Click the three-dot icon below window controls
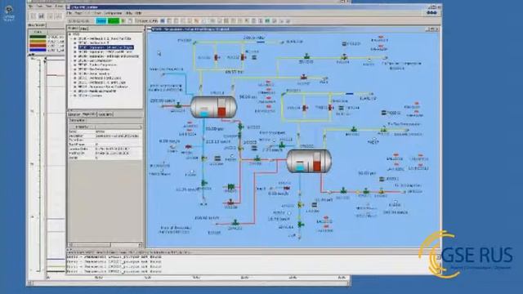The height and width of the screenshot is (294, 523). pyautogui.click(x=431, y=13)
